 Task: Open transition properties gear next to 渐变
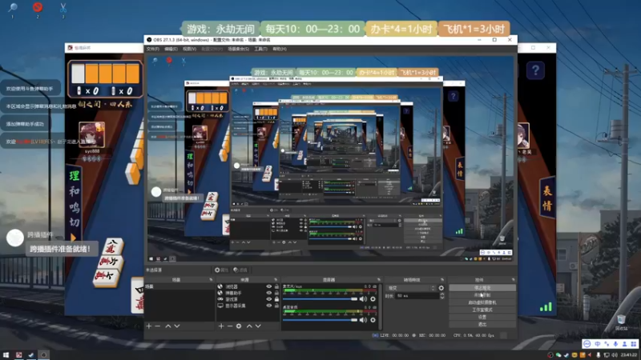pyautogui.click(x=441, y=288)
